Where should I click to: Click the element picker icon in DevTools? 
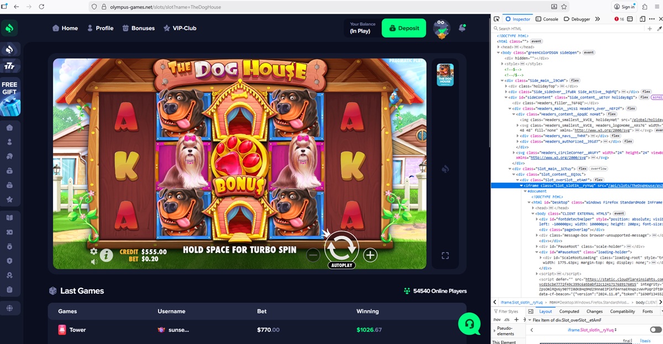click(497, 19)
